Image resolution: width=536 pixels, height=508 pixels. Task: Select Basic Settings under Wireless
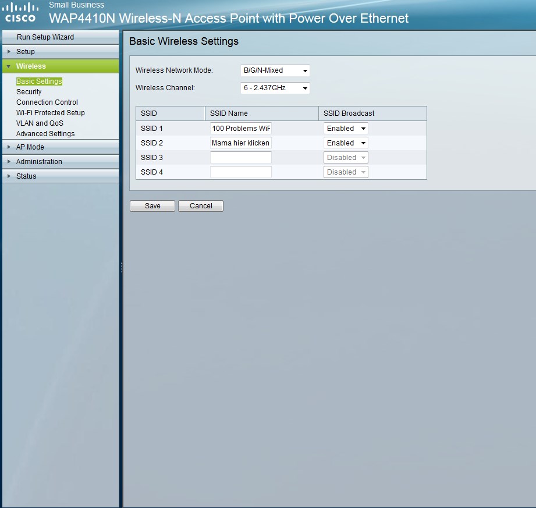39,81
